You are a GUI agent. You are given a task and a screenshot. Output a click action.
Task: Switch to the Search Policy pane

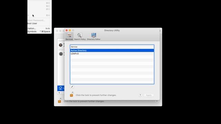click(80, 37)
